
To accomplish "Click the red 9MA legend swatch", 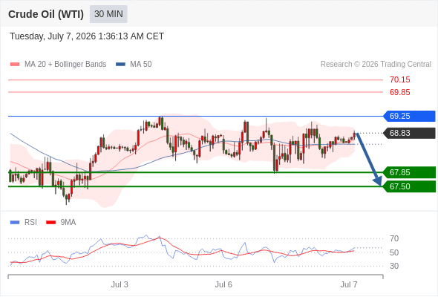I will [50, 223].
